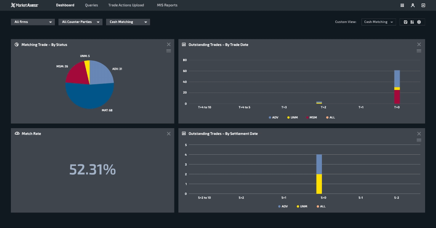
Task: Navigate to Trade Actions Upload
Action: pyautogui.click(x=126, y=5)
